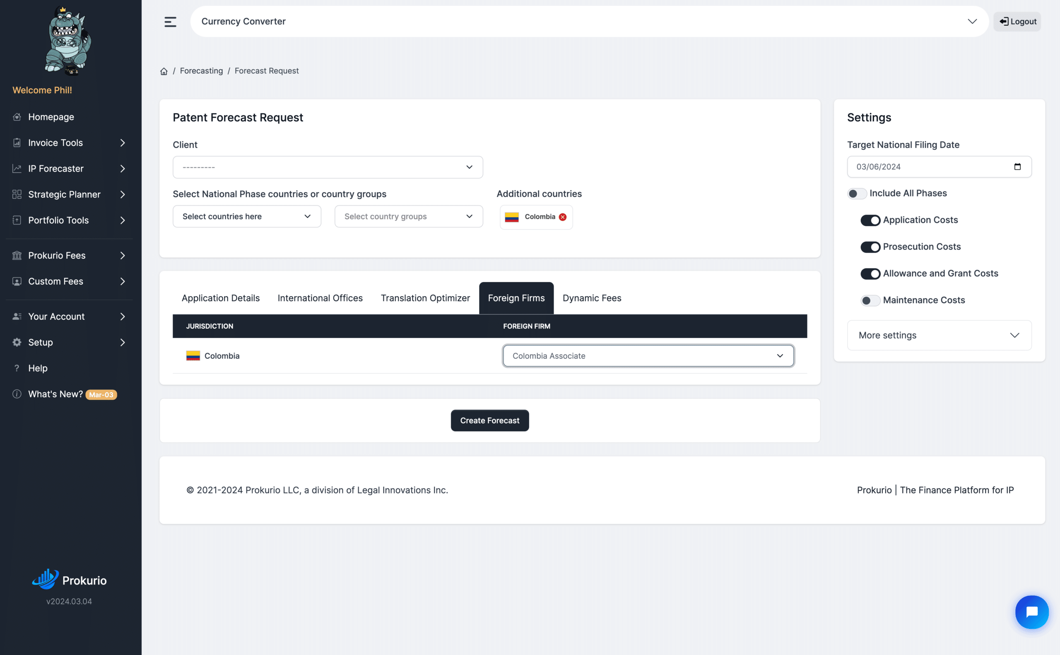Click the Setup gear icon
Screen dimensions: 1060x655
[x=17, y=342]
